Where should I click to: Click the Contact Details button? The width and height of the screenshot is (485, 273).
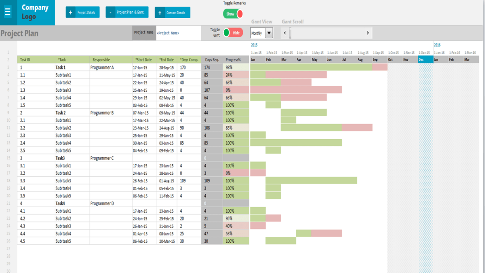point(173,13)
